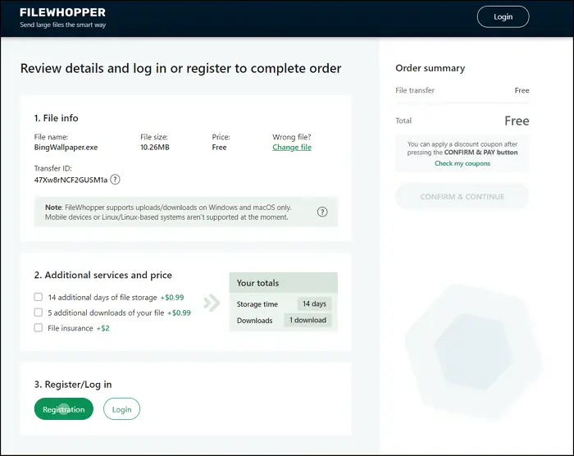
Task: Click the Login button under Register/Log in
Action: tap(121, 409)
